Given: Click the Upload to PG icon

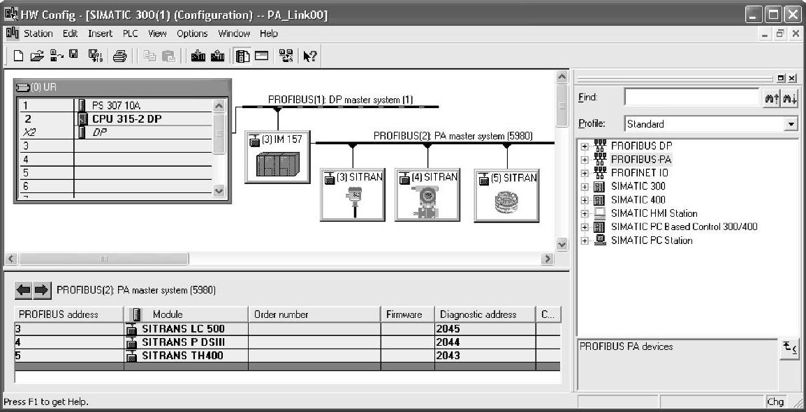Looking at the screenshot, I should (217, 56).
